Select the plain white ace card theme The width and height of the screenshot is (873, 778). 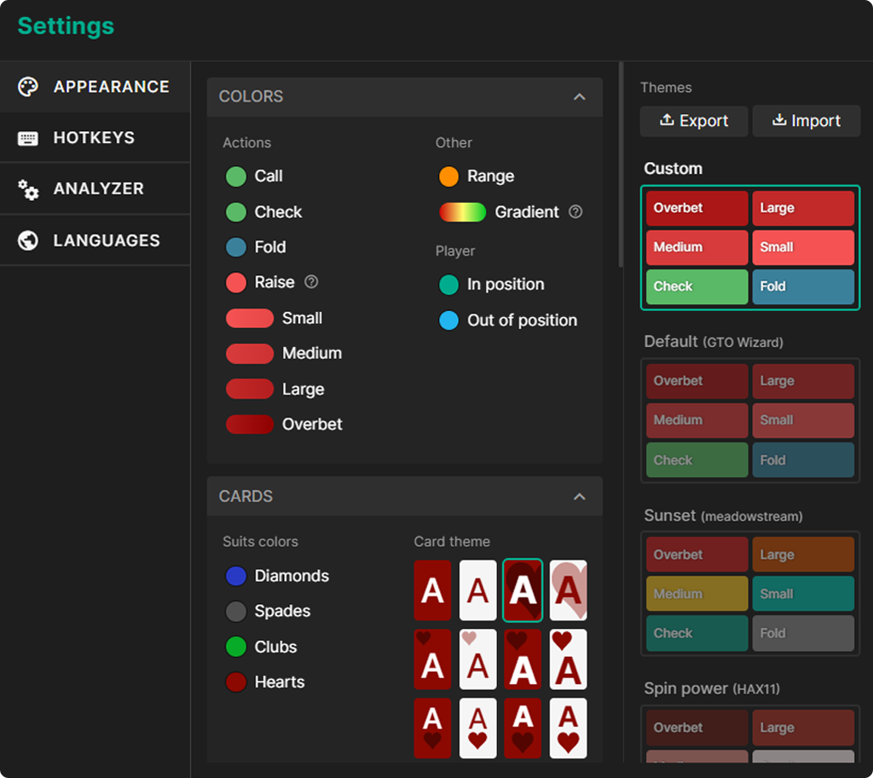(477, 590)
